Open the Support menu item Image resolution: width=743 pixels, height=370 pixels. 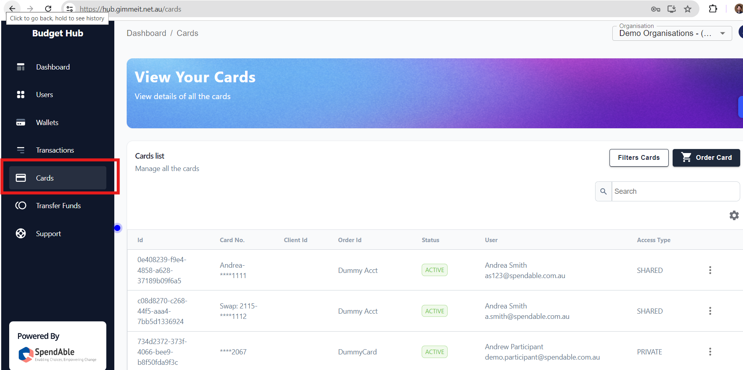coord(58,233)
